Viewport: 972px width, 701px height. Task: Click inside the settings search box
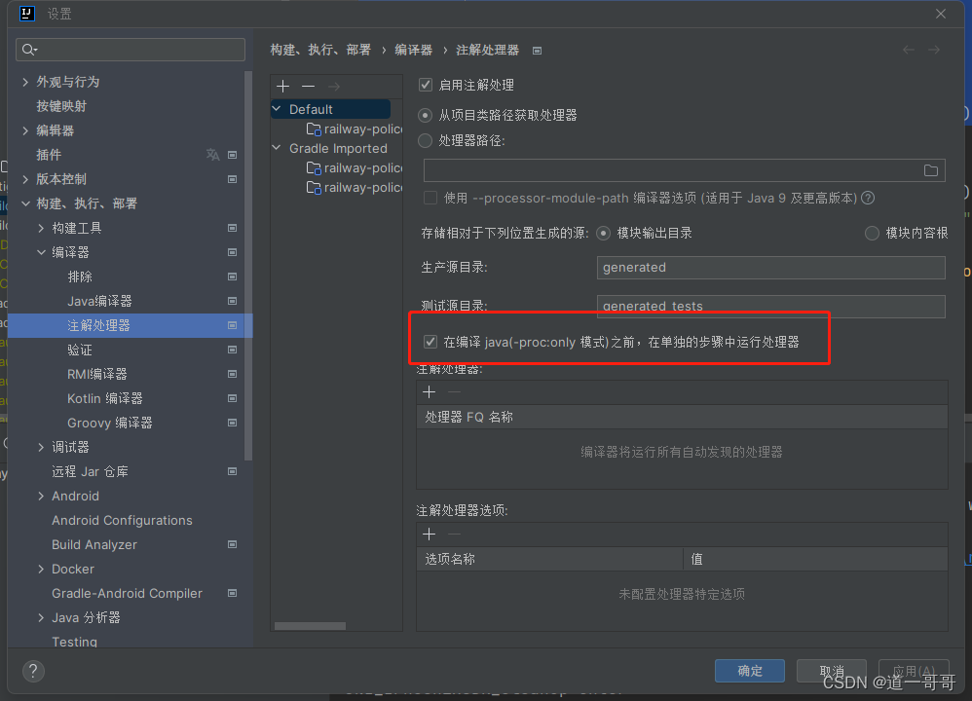pos(130,49)
